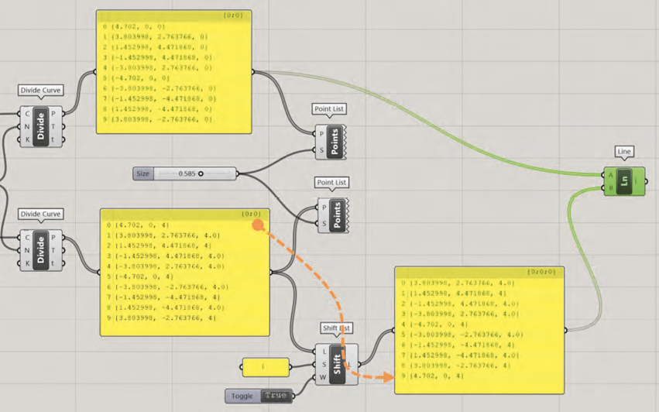Toggle the Boolean Toggle True value
This screenshot has width=659, height=412.
click(x=276, y=396)
